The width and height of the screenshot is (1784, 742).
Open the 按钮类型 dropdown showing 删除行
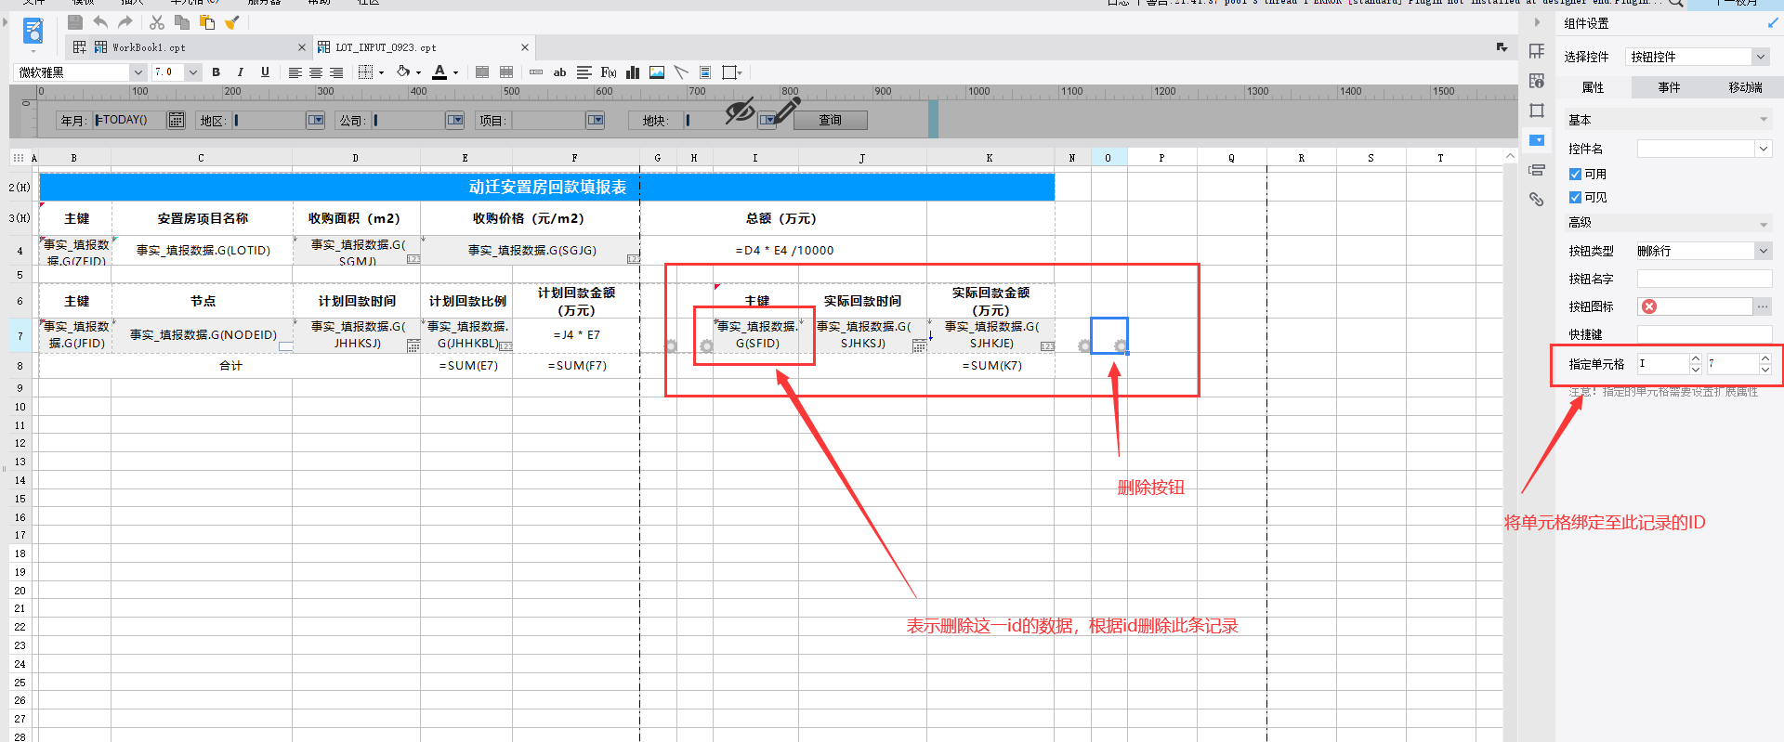(x=1763, y=251)
